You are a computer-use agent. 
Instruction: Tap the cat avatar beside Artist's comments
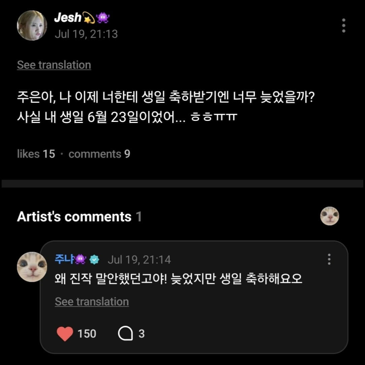(x=329, y=216)
